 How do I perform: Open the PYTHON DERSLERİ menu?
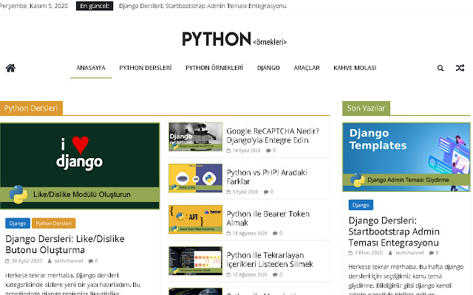(146, 68)
